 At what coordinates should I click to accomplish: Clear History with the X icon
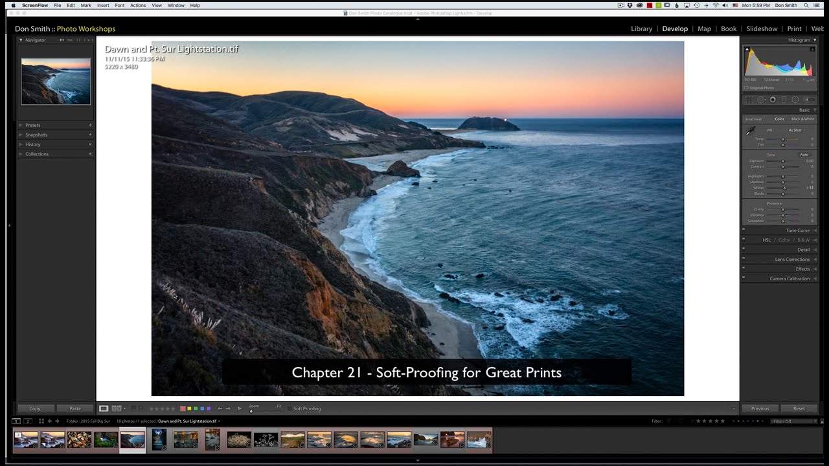click(x=90, y=144)
